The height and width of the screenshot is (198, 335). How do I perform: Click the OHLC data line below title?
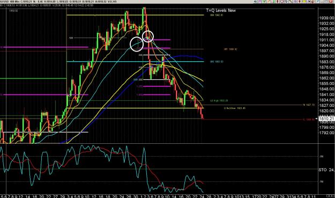[x=47, y=5]
